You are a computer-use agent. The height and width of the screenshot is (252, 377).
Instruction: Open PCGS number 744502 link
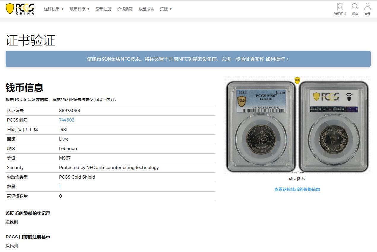(x=66, y=120)
